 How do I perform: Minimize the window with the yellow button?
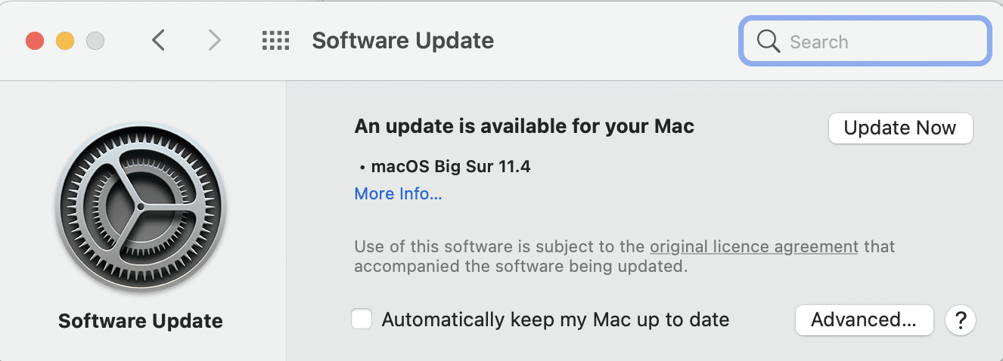pyautogui.click(x=65, y=41)
